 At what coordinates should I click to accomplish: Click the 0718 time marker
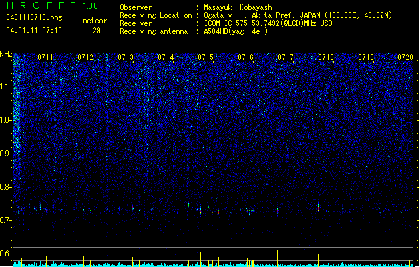pos(326,57)
